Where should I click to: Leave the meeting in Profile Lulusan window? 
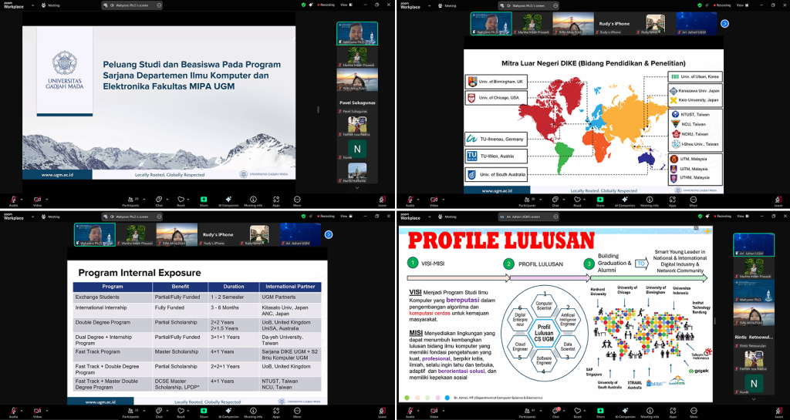[x=778, y=412]
